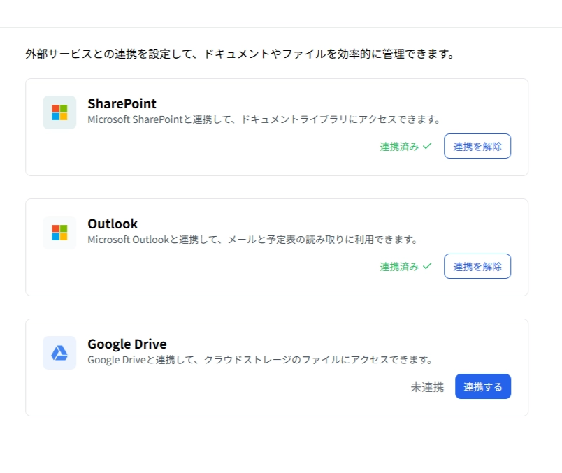Screen dimensions: 562x473
Task: Click the checkmark next to SharePoint's 連携済み
Action: 427,146
